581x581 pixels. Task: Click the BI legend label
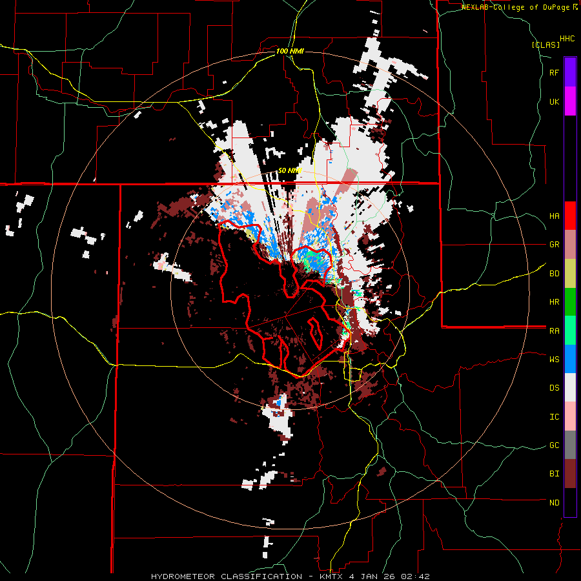pos(554,474)
